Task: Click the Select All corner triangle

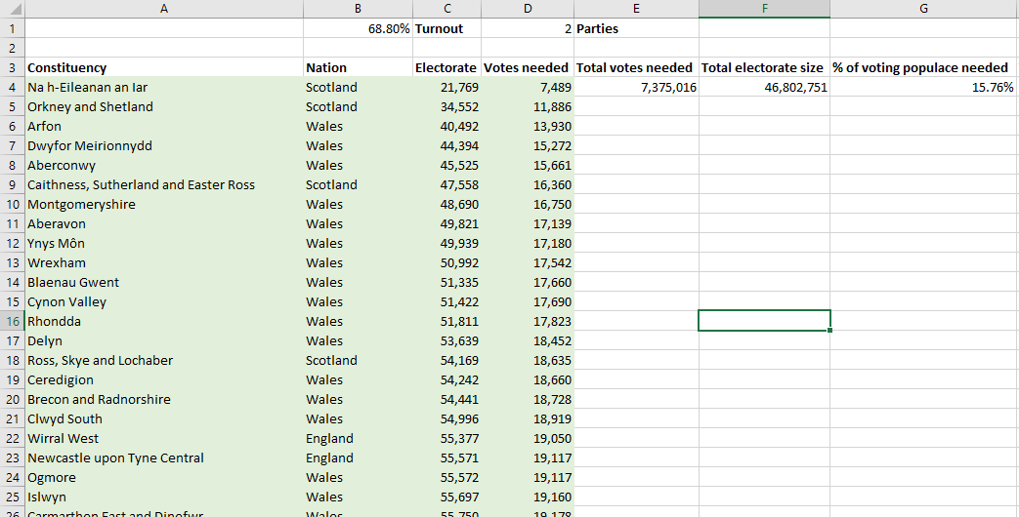Action: click(x=12, y=9)
